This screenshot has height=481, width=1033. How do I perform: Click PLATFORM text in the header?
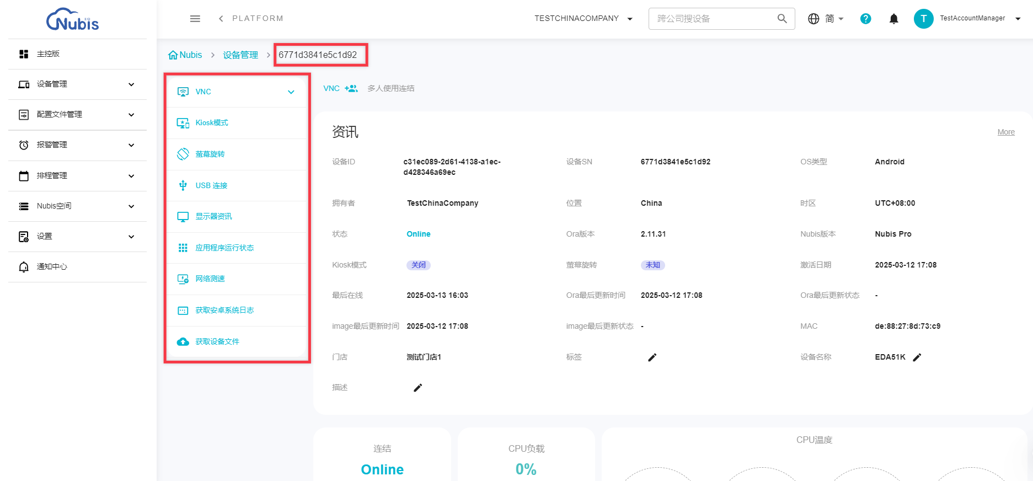(258, 19)
